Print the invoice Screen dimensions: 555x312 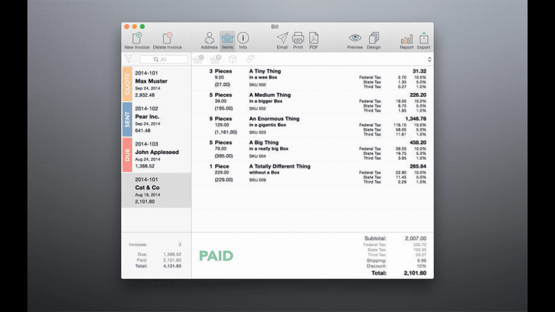point(298,38)
